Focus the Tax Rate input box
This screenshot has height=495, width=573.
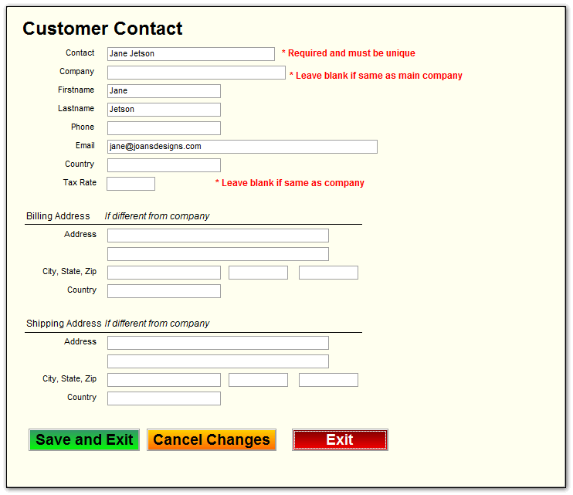point(131,184)
